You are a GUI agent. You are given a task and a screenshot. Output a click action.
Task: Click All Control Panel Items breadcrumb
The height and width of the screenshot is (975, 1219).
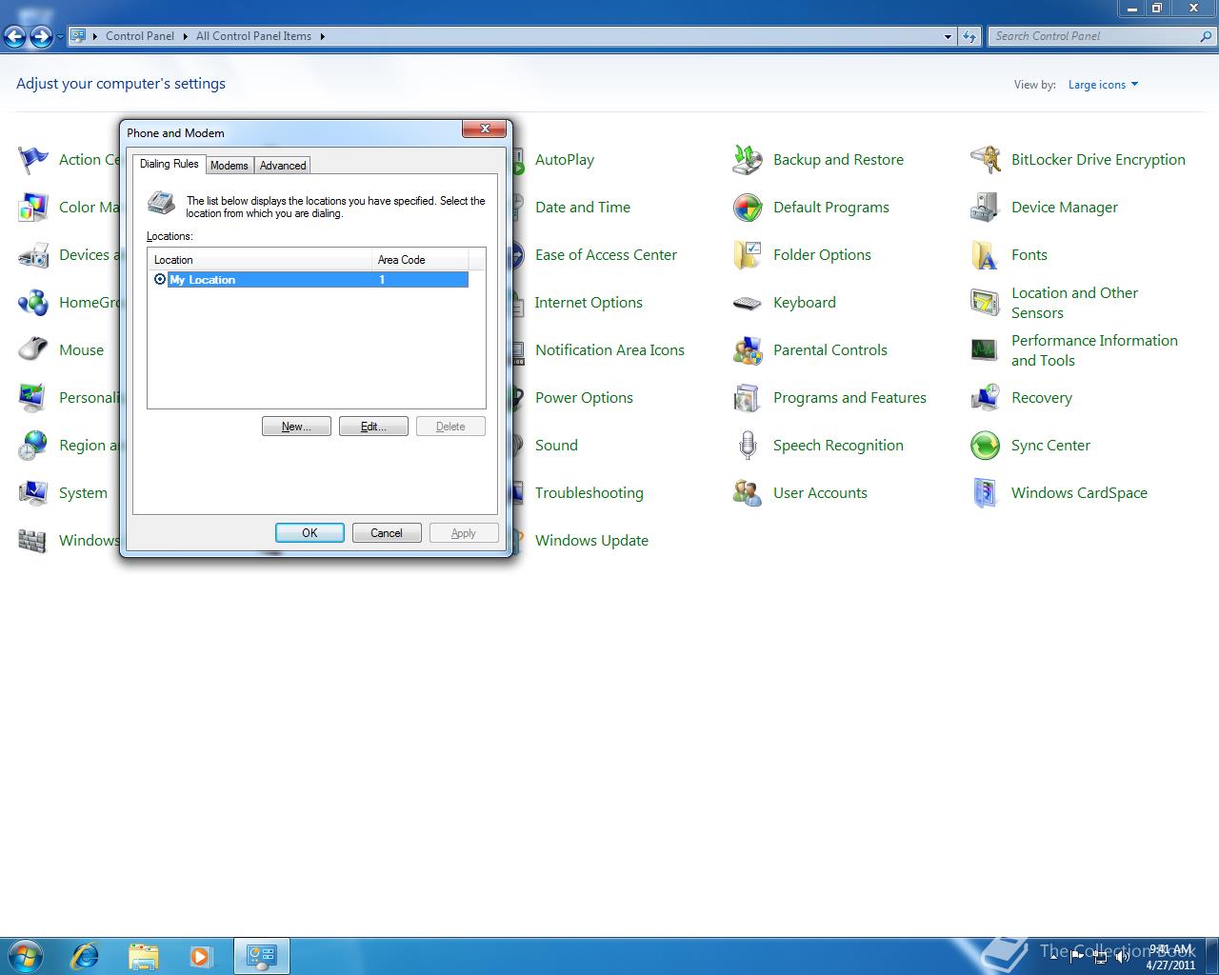253,36
